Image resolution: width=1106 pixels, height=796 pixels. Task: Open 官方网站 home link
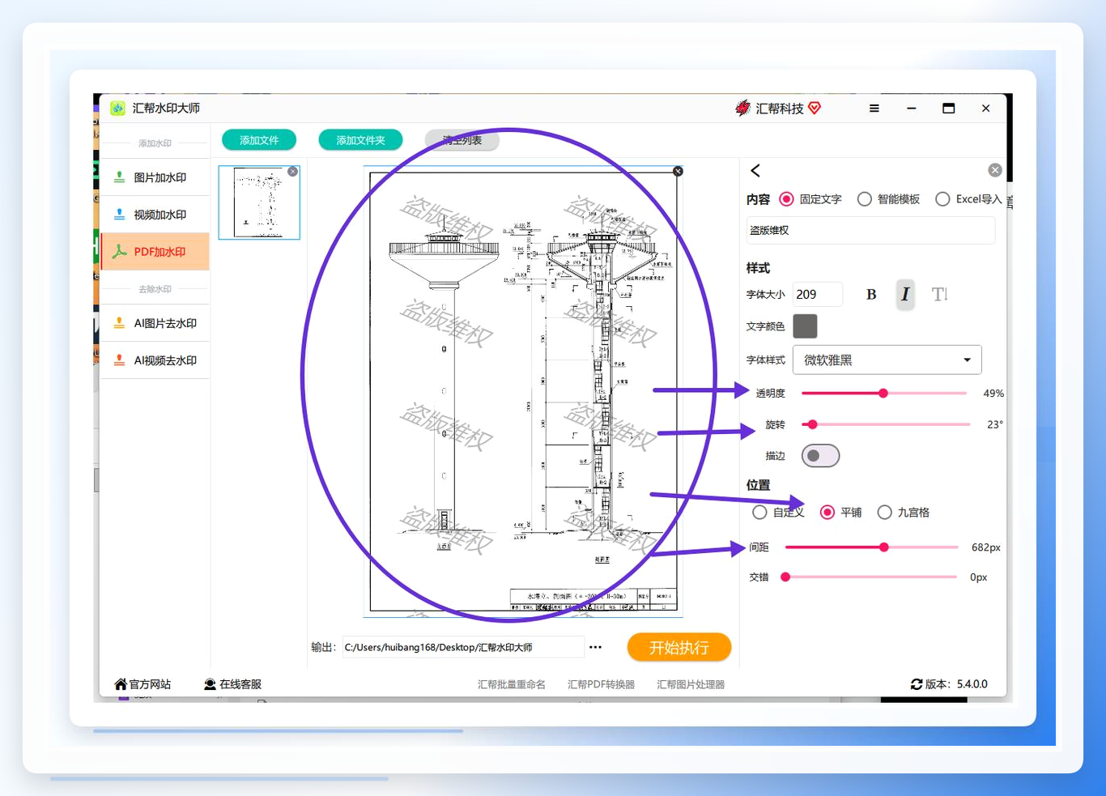(x=143, y=684)
